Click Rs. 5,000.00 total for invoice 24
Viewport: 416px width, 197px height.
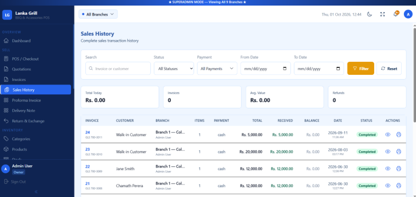coord(252,135)
